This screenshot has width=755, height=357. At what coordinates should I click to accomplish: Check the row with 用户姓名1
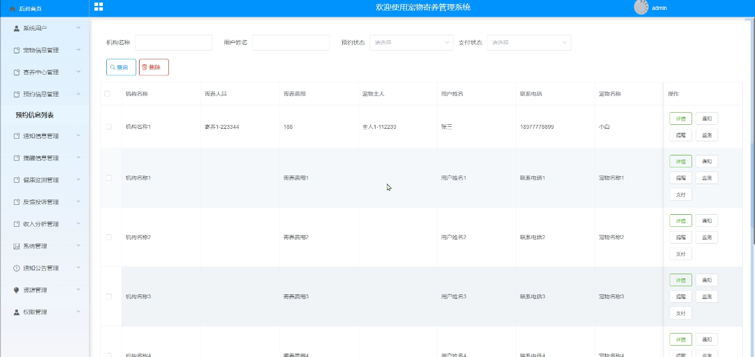(x=109, y=177)
